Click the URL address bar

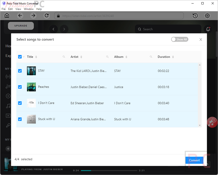tap(119, 16)
